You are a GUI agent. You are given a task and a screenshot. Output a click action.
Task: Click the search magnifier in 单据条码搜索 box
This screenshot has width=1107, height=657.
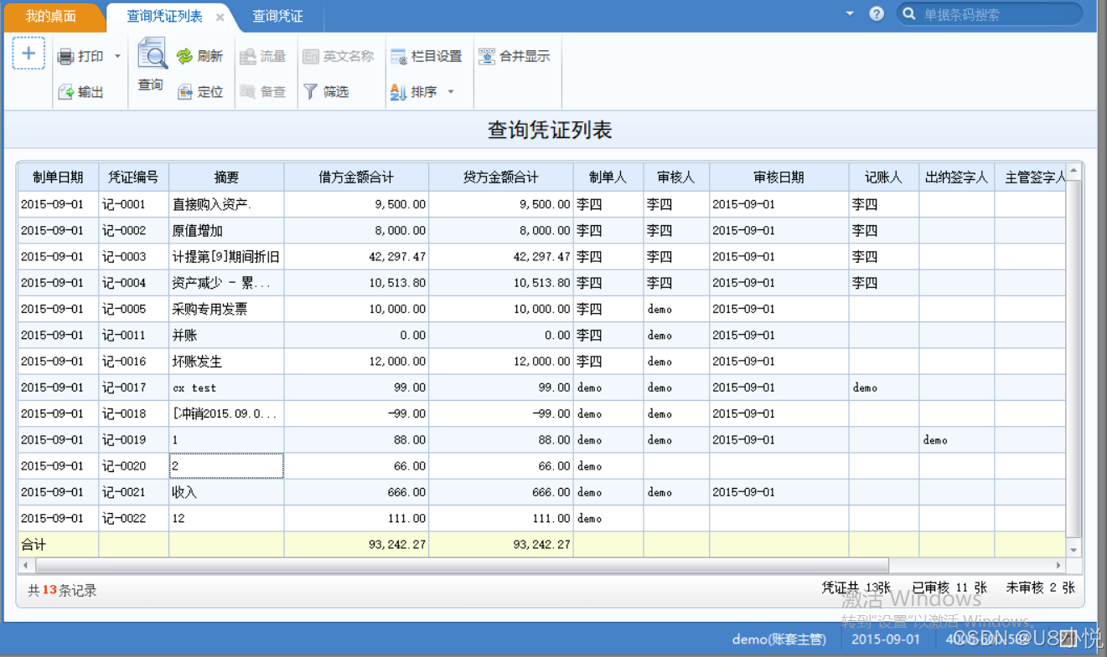pos(908,14)
